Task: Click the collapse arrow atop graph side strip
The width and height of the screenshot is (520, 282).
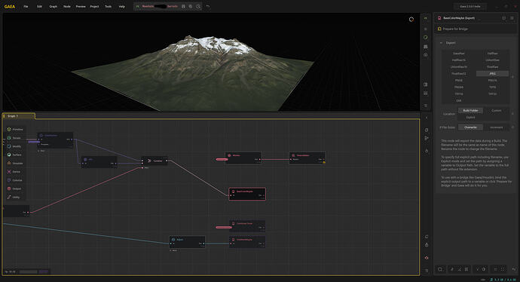Action: 427,118
